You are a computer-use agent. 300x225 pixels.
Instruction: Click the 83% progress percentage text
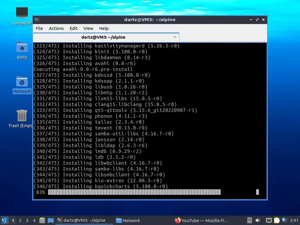click(x=40, y=192)
